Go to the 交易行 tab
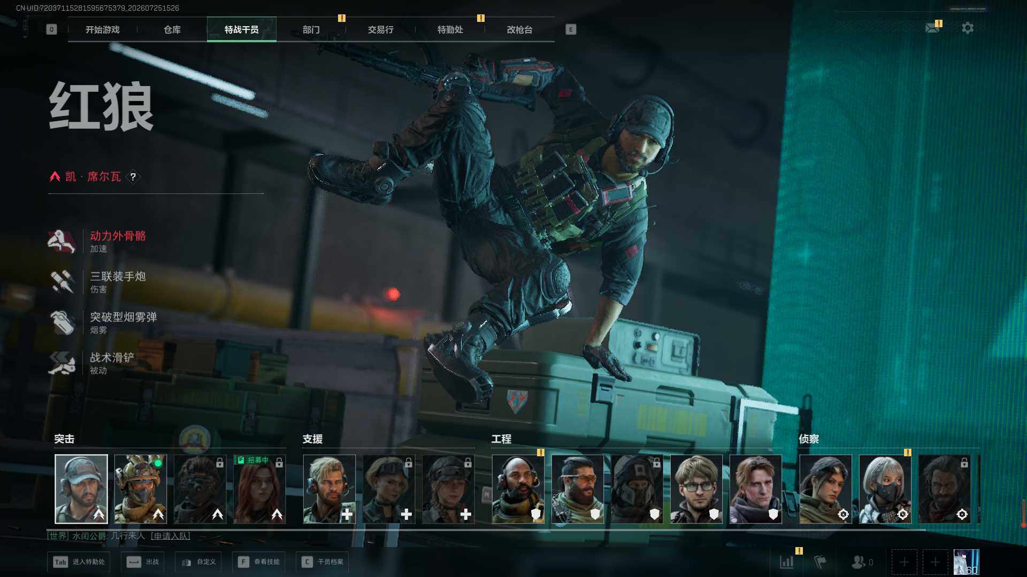This screenshot has height=577, width=1027. coord(380,29)
